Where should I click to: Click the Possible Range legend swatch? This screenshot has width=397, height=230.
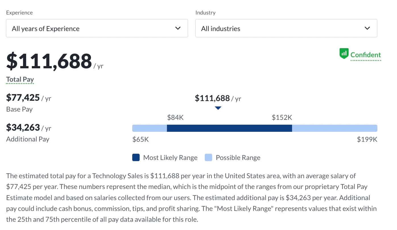coord(208,157)
